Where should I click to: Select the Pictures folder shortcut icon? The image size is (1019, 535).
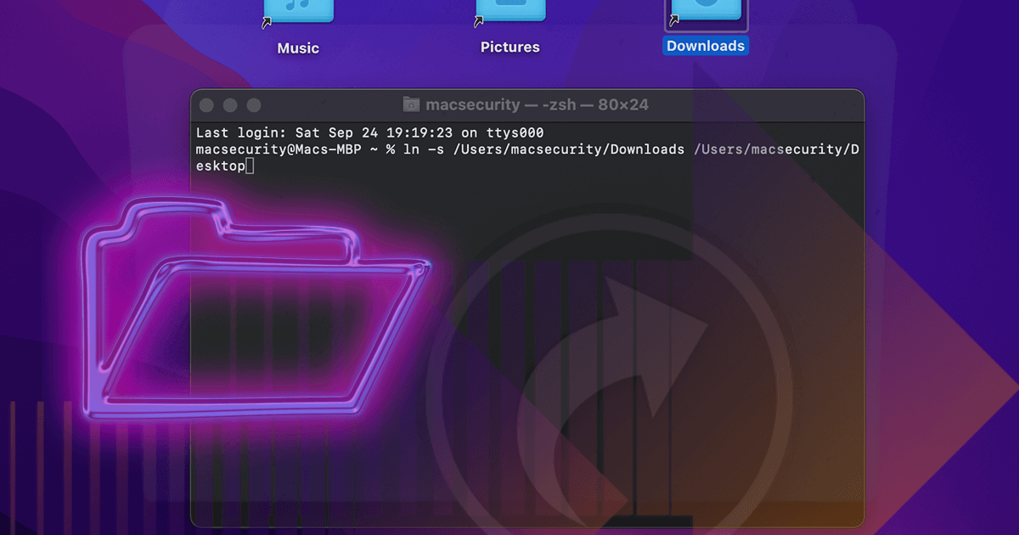pyautogui.click(x=510, y=10)
